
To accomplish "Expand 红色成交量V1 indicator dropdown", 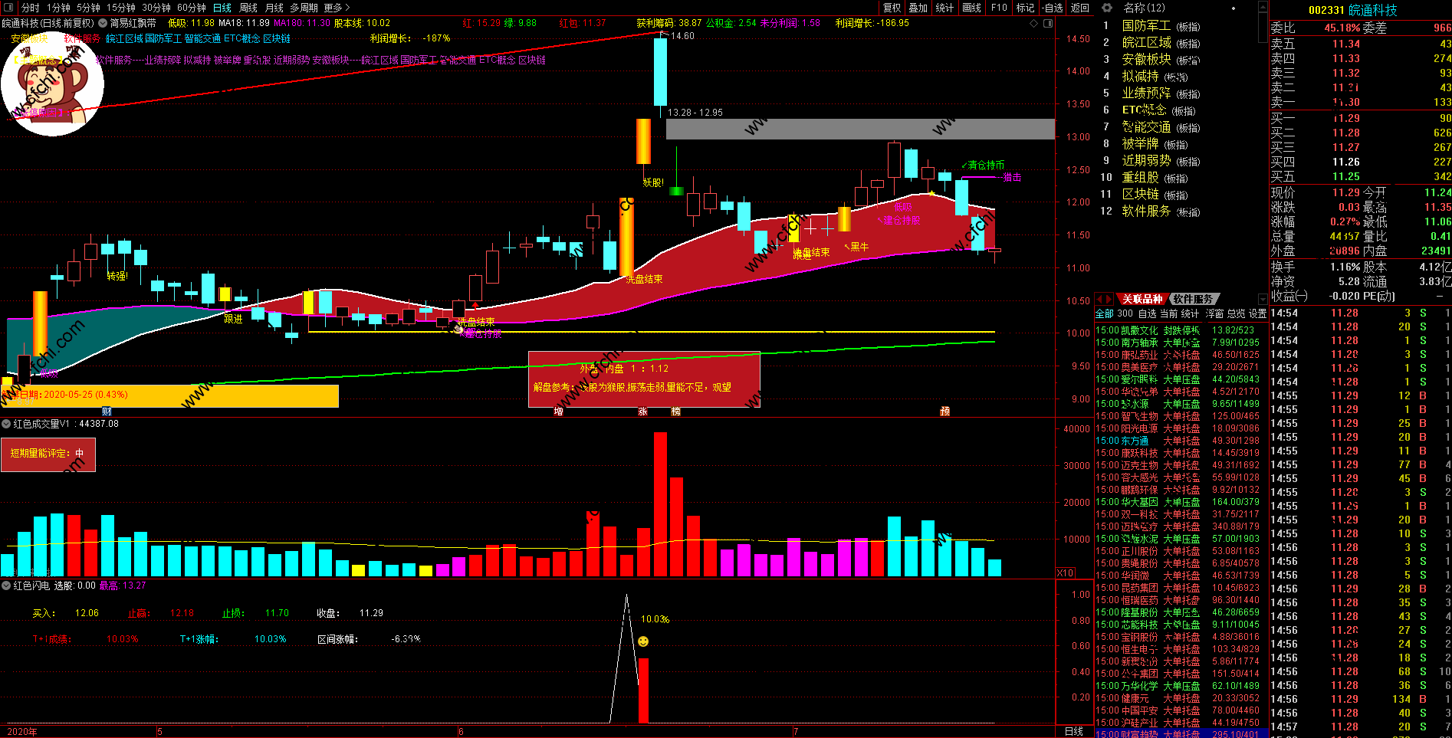I will pyautogui.click(x=6, y=424).
